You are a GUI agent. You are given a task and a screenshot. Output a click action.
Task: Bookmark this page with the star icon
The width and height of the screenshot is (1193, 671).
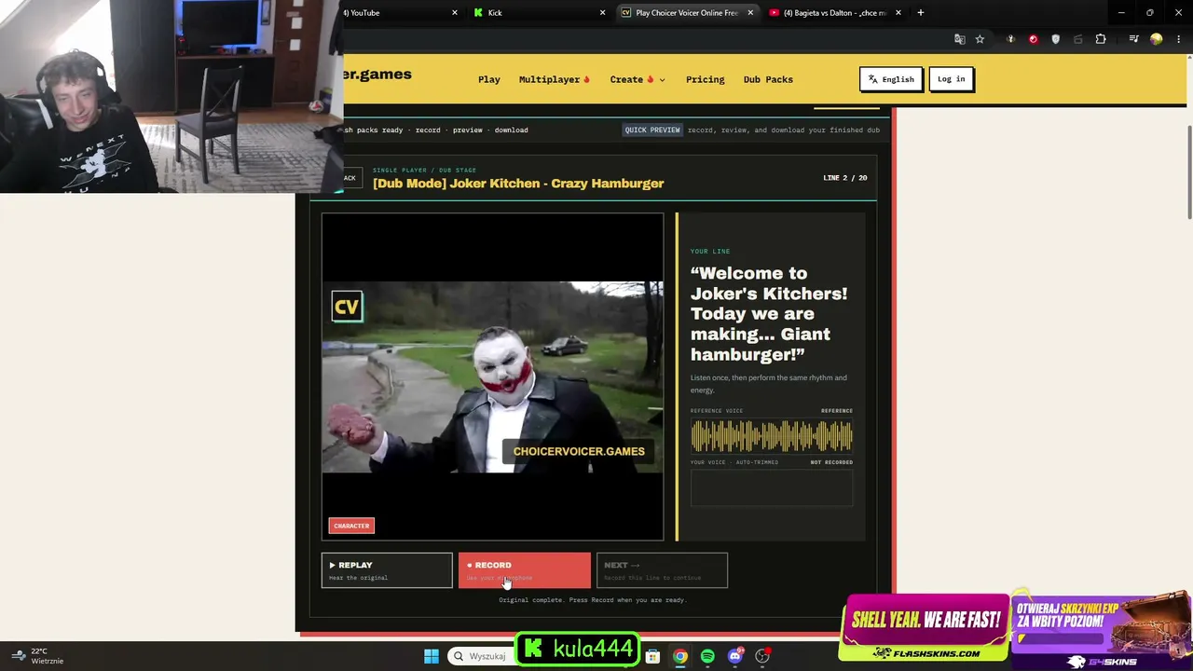[x=980, y=39]
